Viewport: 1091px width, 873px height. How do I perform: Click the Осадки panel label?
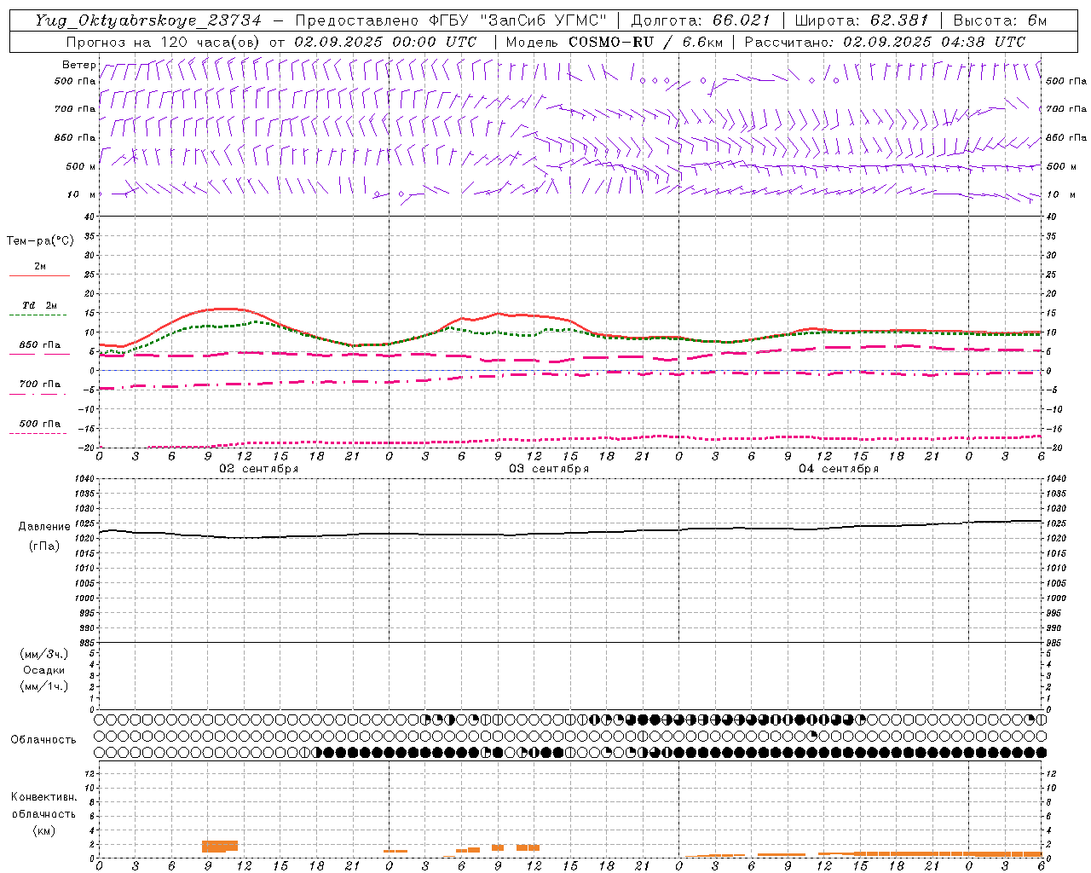coord(44,670)
